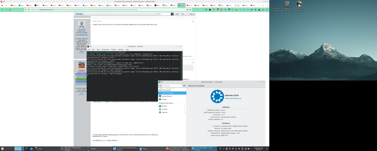Open Konsole's Bookmarks menu
Image resolution: width=377 pixels, height=151 pixels.
(x=106, y=49)
